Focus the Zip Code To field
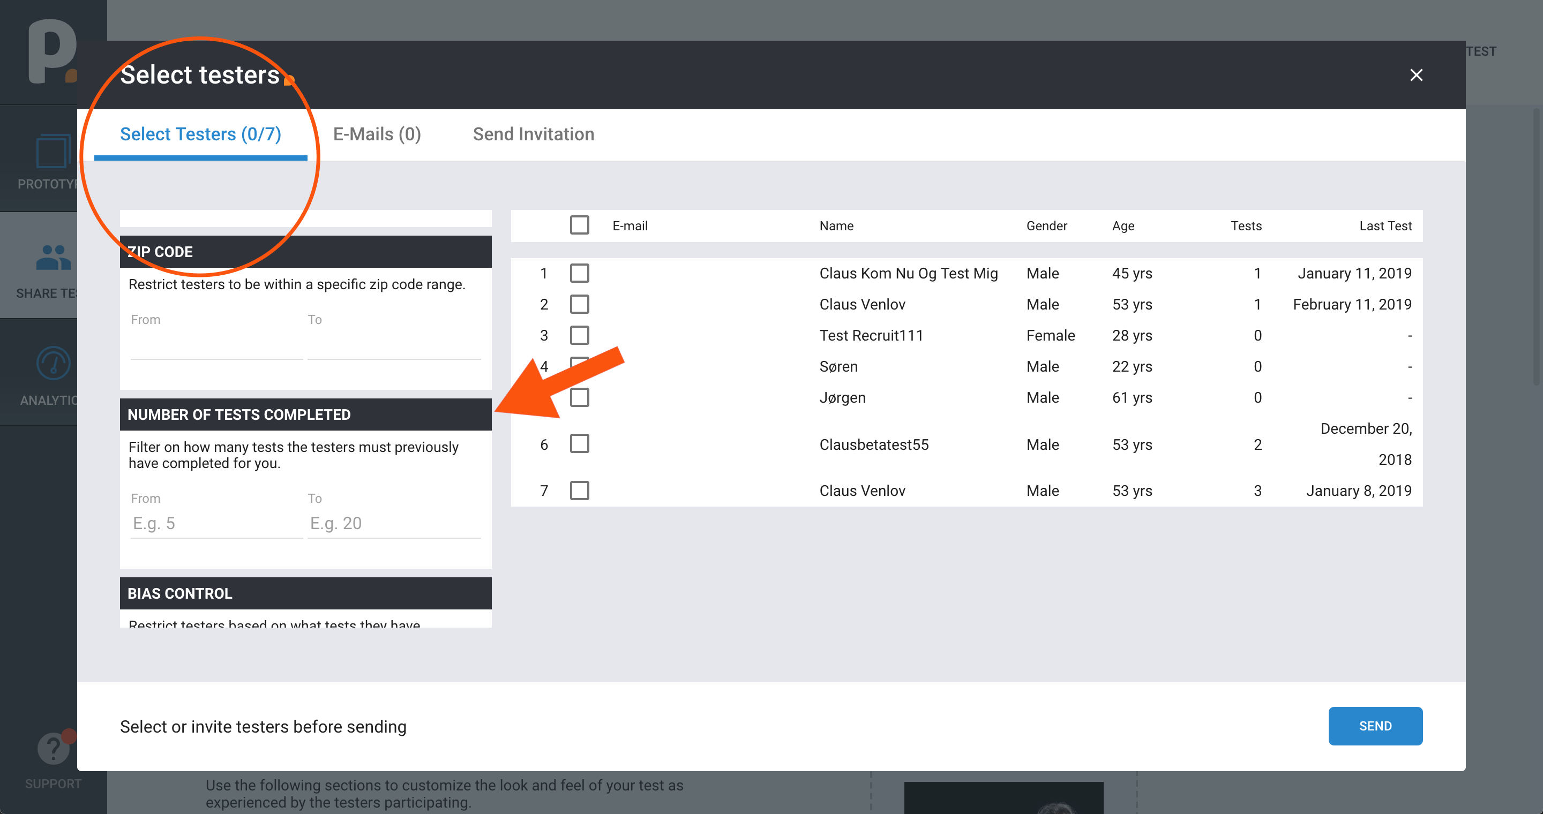The height and width of the screenshot is (814, 1543). (x=394, y=344)
